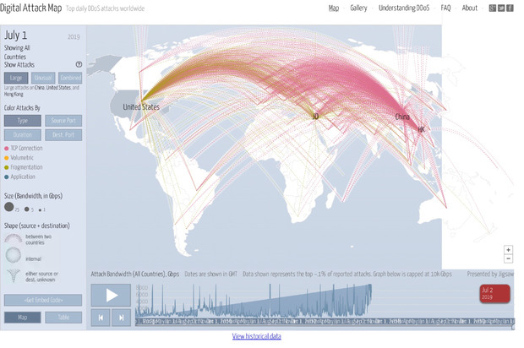The height and width of the screenshot is (348, 524).
Task: Click the Volumetric legend dot
Action: pos(7,158)
